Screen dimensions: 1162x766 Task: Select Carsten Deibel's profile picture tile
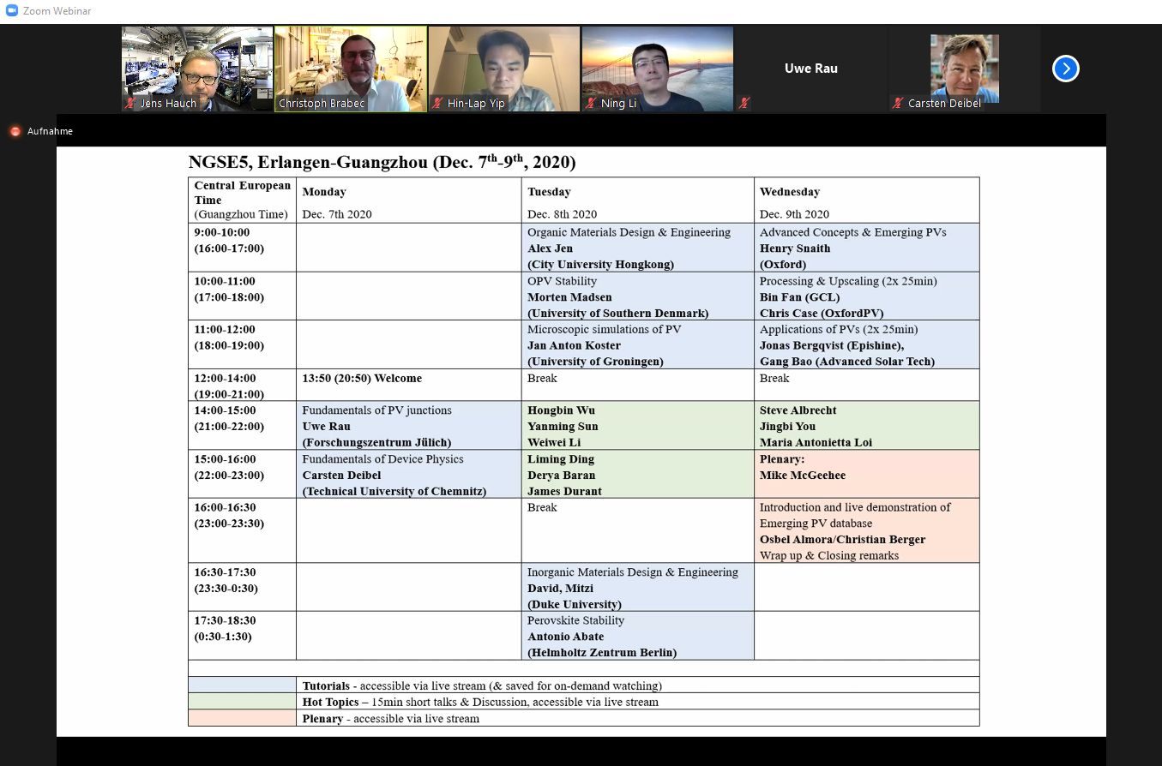click(x=964, y=64)
